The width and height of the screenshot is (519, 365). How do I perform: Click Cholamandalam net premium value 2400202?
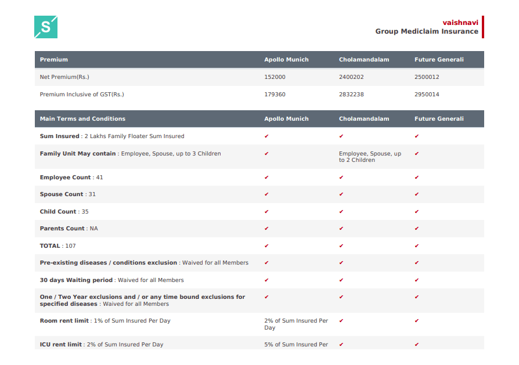(351, 77)
